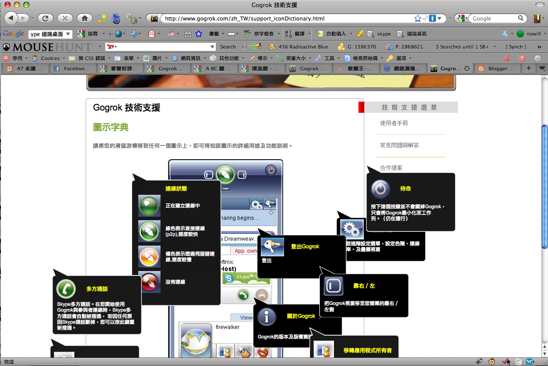This screenshot has width=548, height=366.
Task: Switch to the 47 未讀 tab
Action: click(25, 69)
